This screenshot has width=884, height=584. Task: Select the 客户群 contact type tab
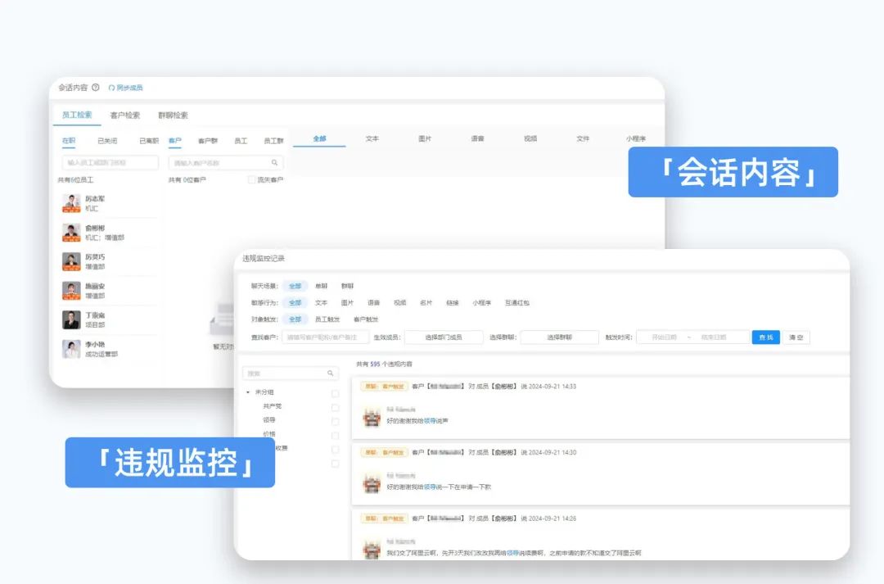click(207, 141)
